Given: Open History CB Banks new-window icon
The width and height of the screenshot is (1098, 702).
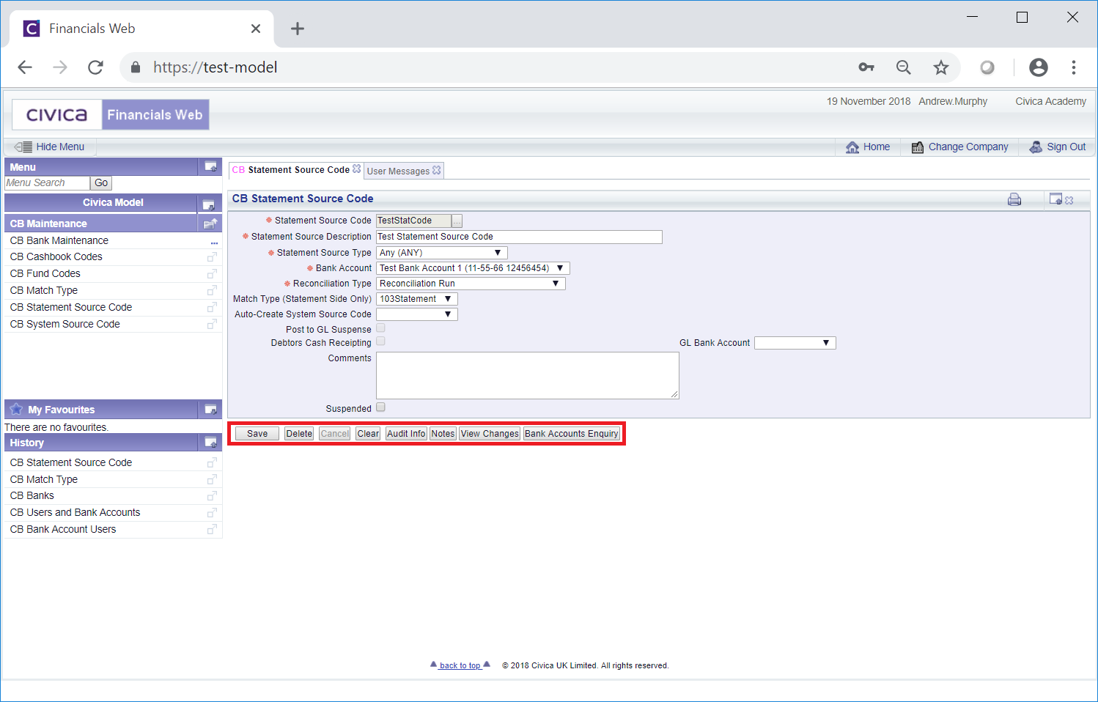Looking at the screenshot, I should point(212,496).
